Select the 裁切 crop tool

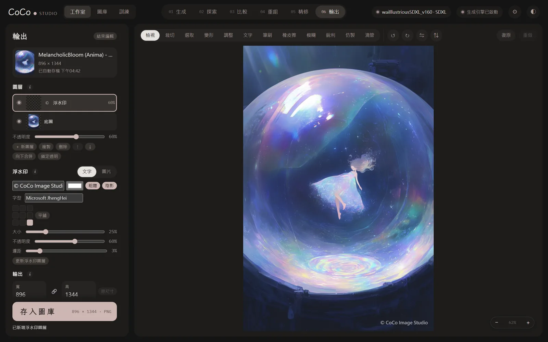(170, 35)
